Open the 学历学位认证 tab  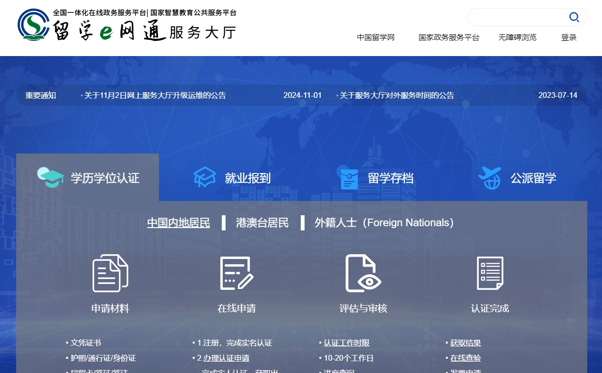tap(88, 178)
